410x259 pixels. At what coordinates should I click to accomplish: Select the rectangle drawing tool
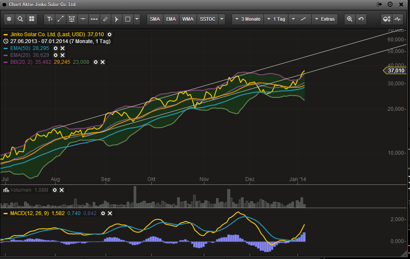coord(128,19)
